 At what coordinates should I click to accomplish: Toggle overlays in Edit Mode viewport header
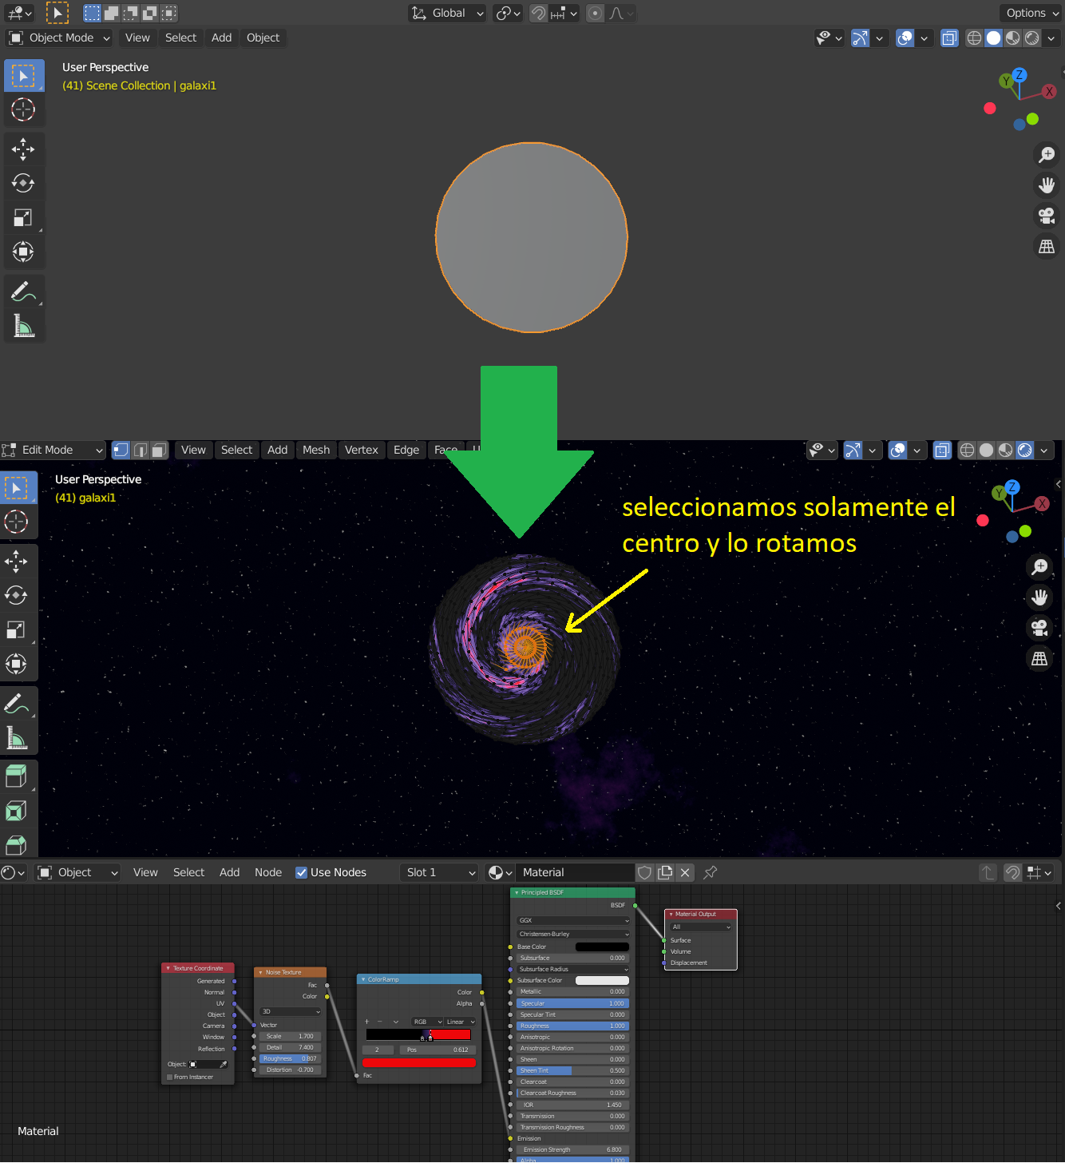pos(898,450)
